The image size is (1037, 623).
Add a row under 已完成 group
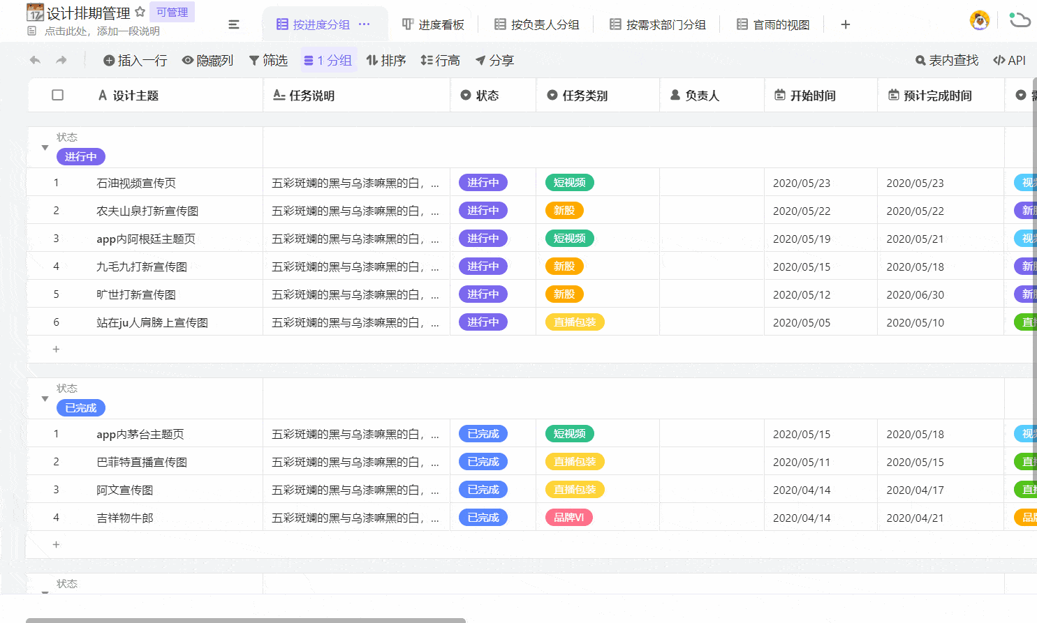(57, 545)
